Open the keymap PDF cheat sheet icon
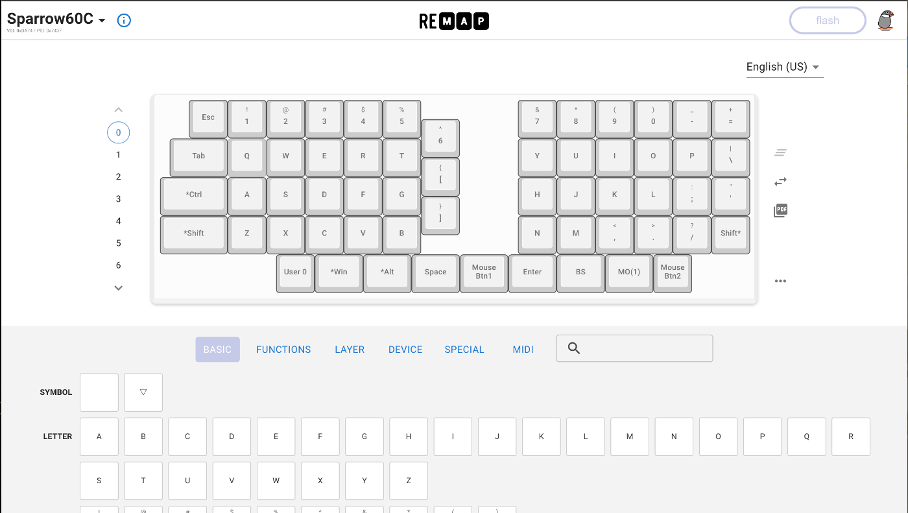The height and width of the screenshot is (513, 908). click(780, 210)
